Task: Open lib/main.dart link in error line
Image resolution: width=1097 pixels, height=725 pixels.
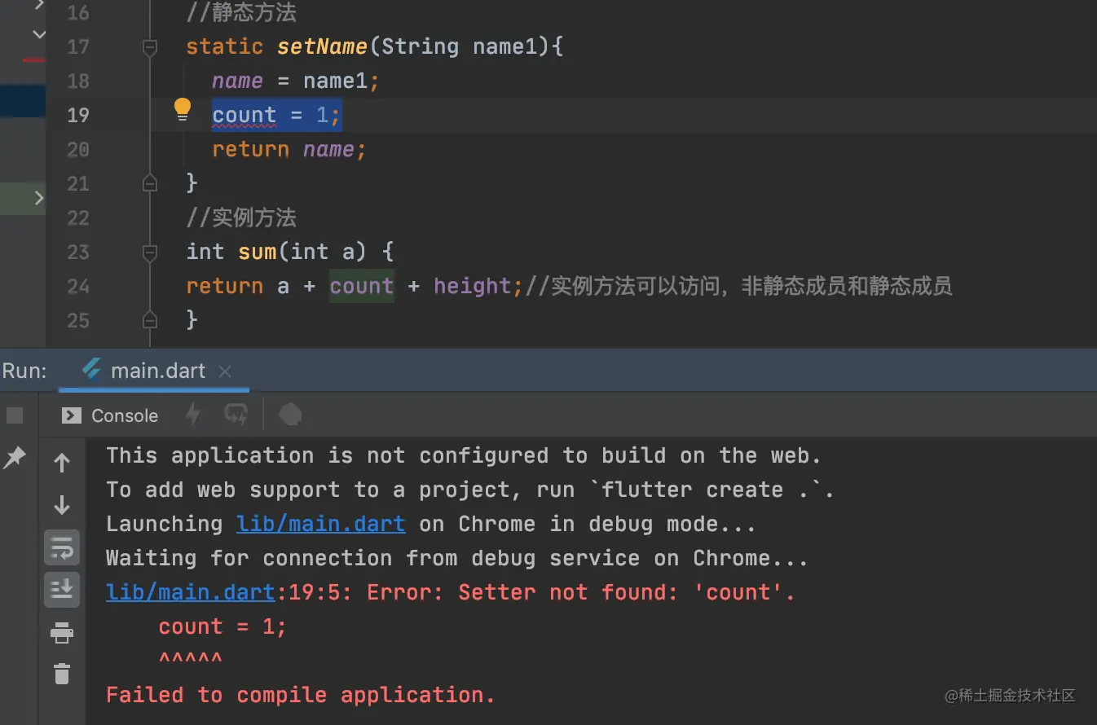Action: (190, 592)
